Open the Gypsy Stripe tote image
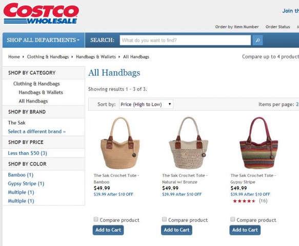 [x=258, y=143]
